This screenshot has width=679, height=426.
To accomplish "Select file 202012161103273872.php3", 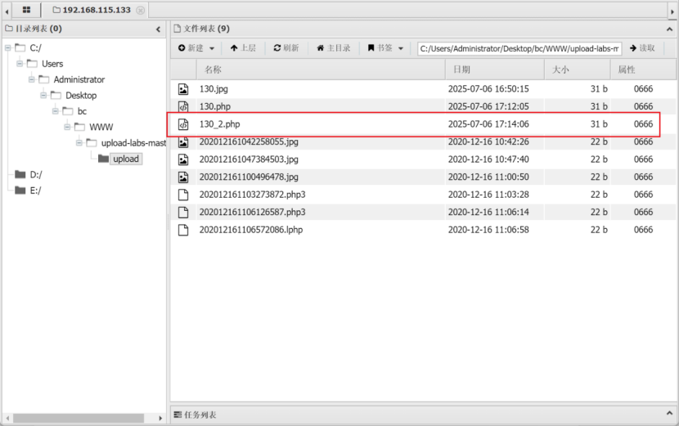I will click(x=252, y=195).
